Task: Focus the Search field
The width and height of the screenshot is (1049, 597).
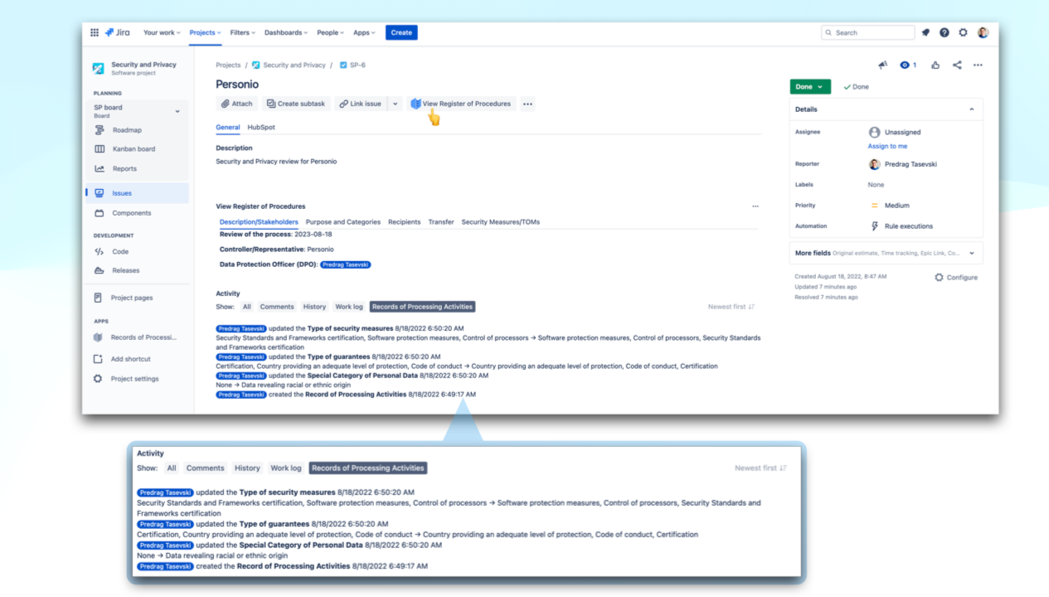Action: [867, 32]
